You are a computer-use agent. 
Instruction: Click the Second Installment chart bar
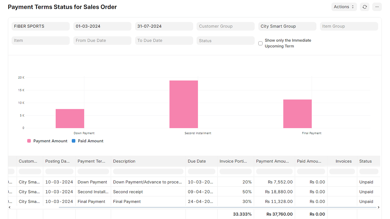click(184, 104)
